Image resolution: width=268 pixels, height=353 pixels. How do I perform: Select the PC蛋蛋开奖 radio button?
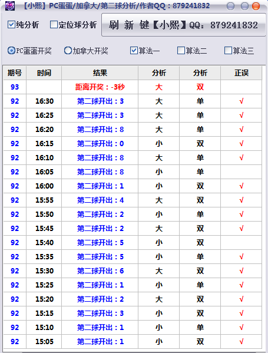pos(11,51)
